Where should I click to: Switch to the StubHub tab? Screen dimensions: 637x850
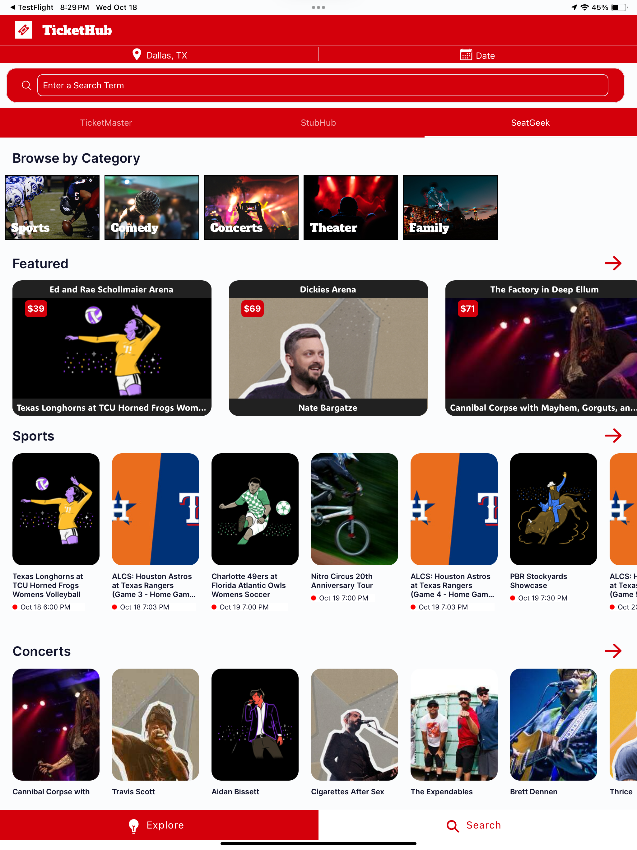[318, 123]
